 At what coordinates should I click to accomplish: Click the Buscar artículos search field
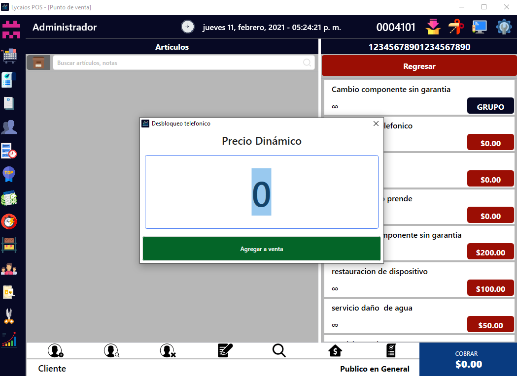[x=179, y=63]
